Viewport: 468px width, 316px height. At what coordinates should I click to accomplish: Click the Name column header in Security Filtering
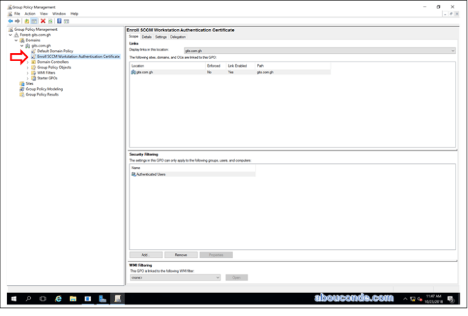click(x=193, y=168)
